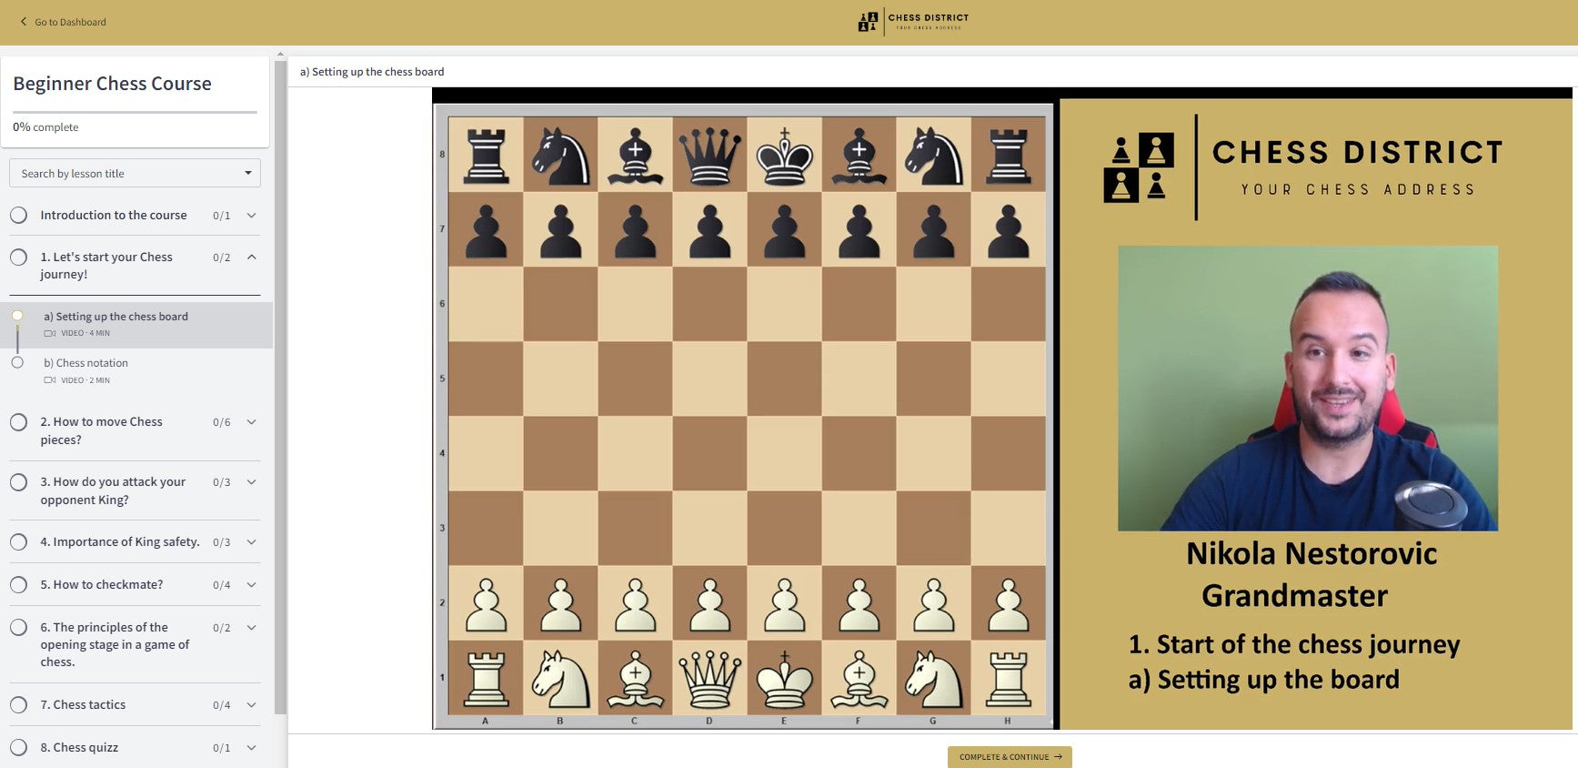Image resolution: width=1578 pixels, height=768 pixels.
Task: Click the black queen on d8
Action: (709, 156)
